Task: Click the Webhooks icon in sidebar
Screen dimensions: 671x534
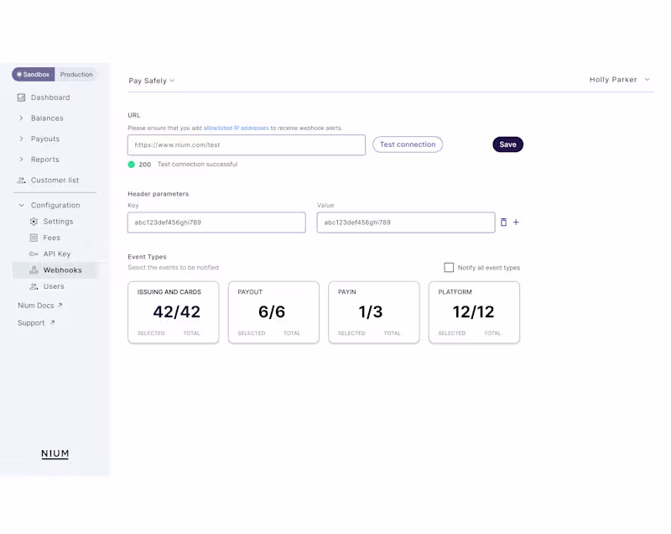Action: (x=34, y=270)
